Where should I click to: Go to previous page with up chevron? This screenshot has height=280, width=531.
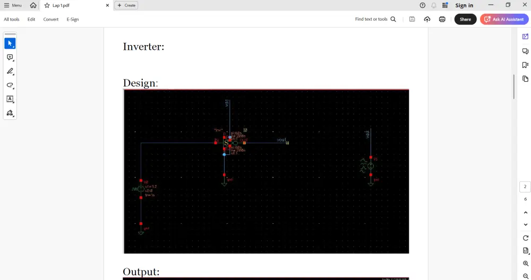coord(526,213)
